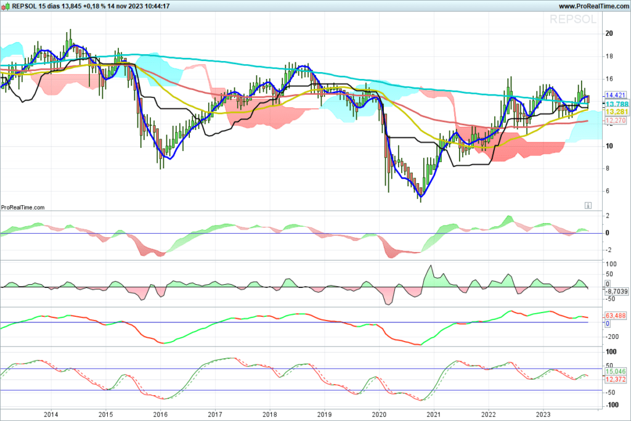Image resolution: width=631 pixels, height=421 pixels.
Task: Click the green 15,046 oscillator value label
Action: tap(616, 372)
